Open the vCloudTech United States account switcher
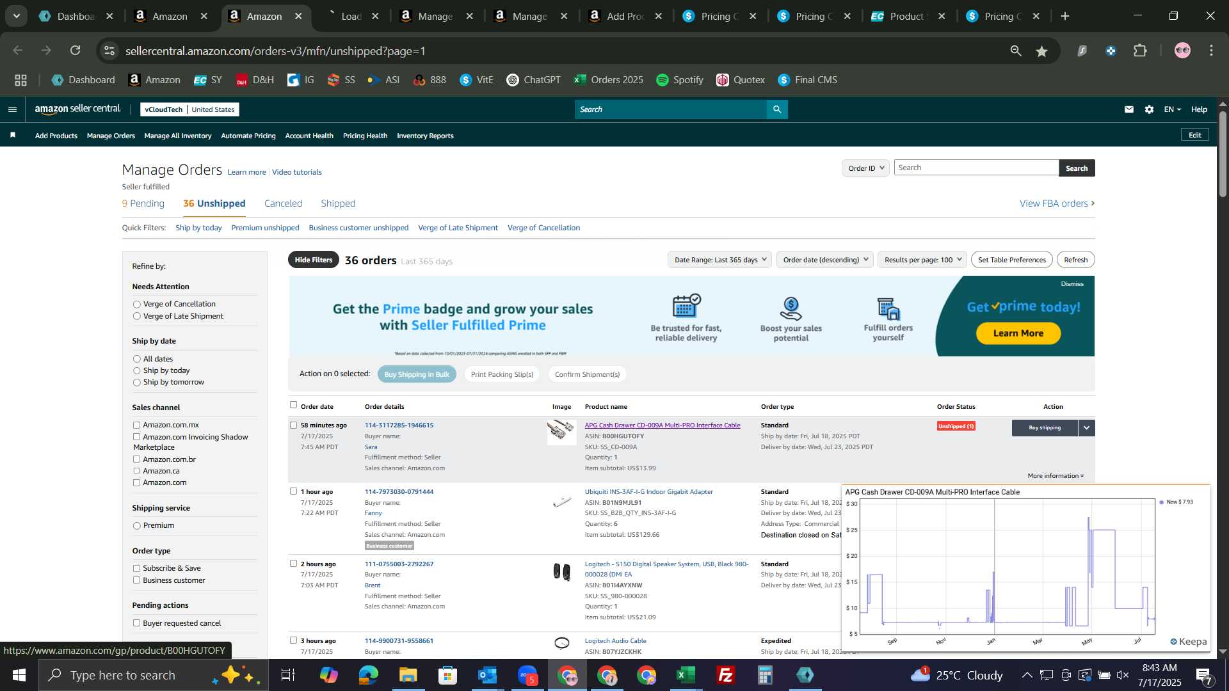 (189, 109)
